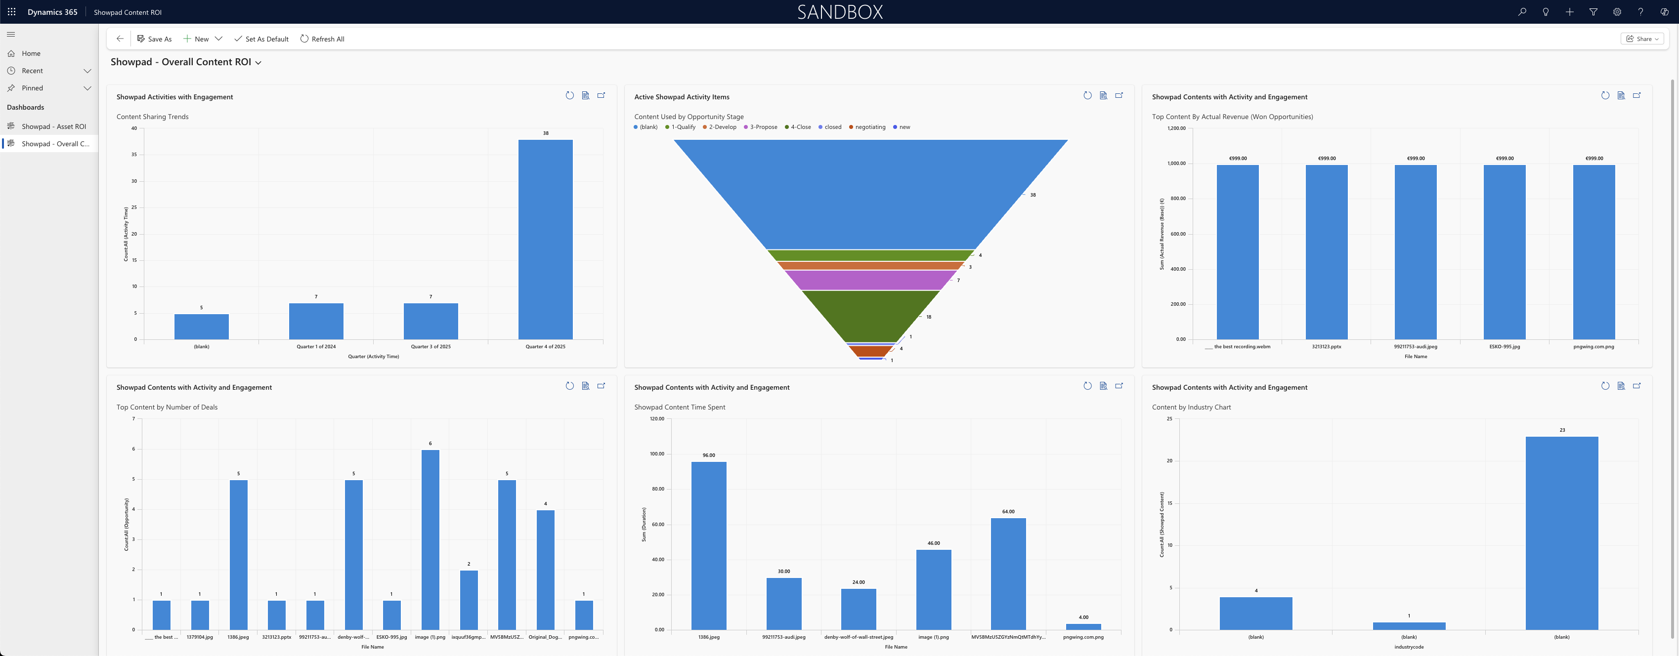The width and height of the screenshot is (1679, 656).
Task: Open the Advanced filter funnel icon
Action: pos(1593,12)
